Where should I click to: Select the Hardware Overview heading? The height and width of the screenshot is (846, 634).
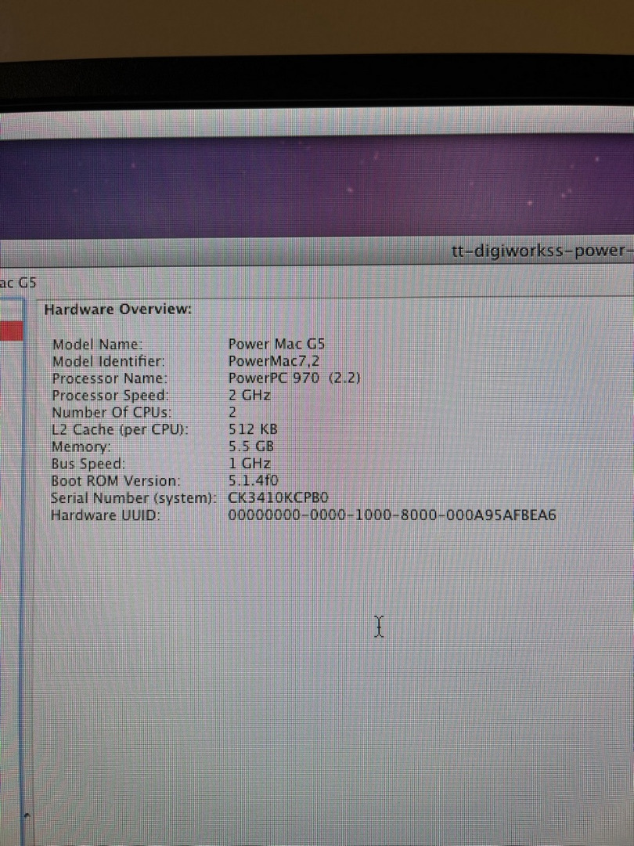[117, 309]
